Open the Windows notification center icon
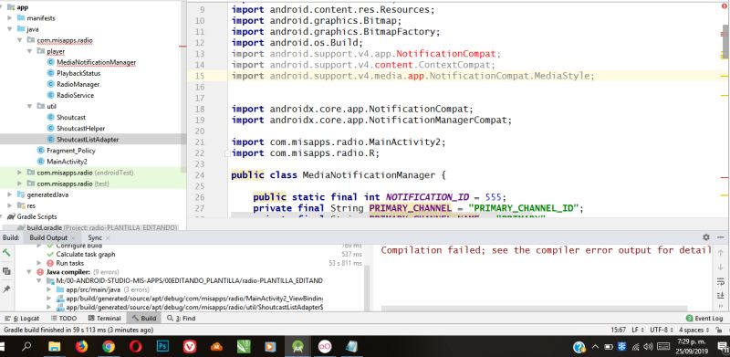 pyautogui.click(x=722, y=347)
